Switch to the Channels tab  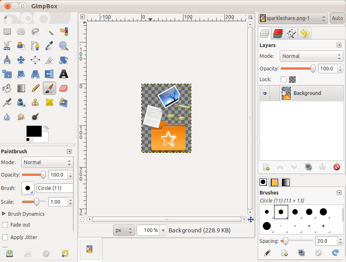coord(278,33)
